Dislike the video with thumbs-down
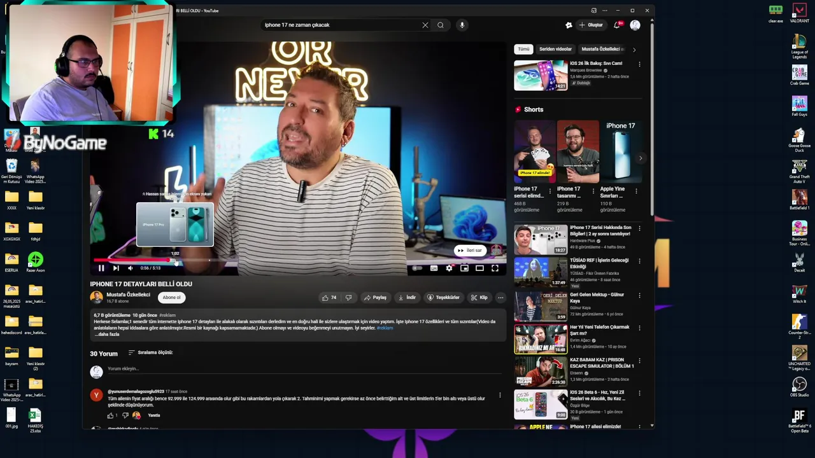 point(348,298)
